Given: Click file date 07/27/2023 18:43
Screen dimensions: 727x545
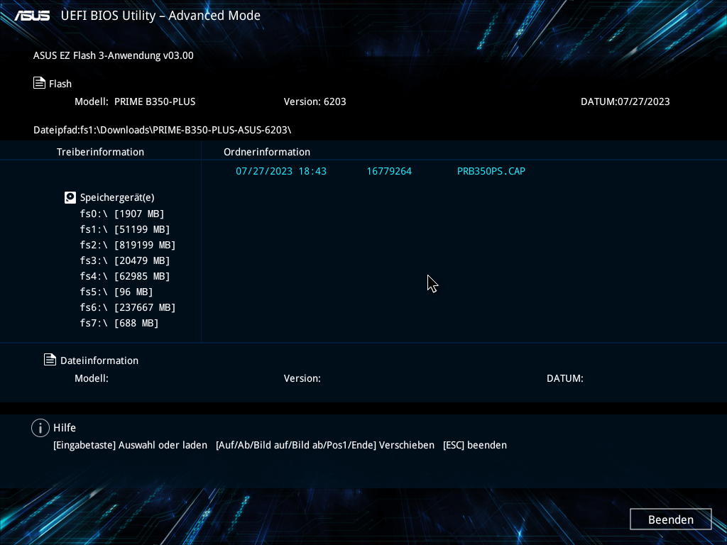Looking at the screenshot, I should tap(281, 171).
